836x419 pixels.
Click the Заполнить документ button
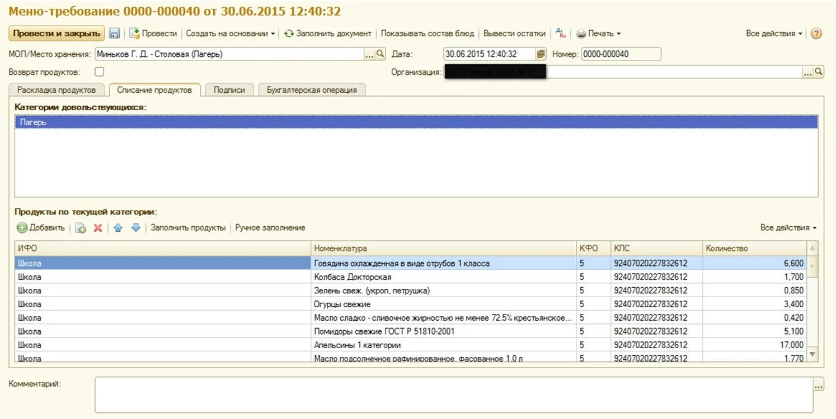(328, 34)
